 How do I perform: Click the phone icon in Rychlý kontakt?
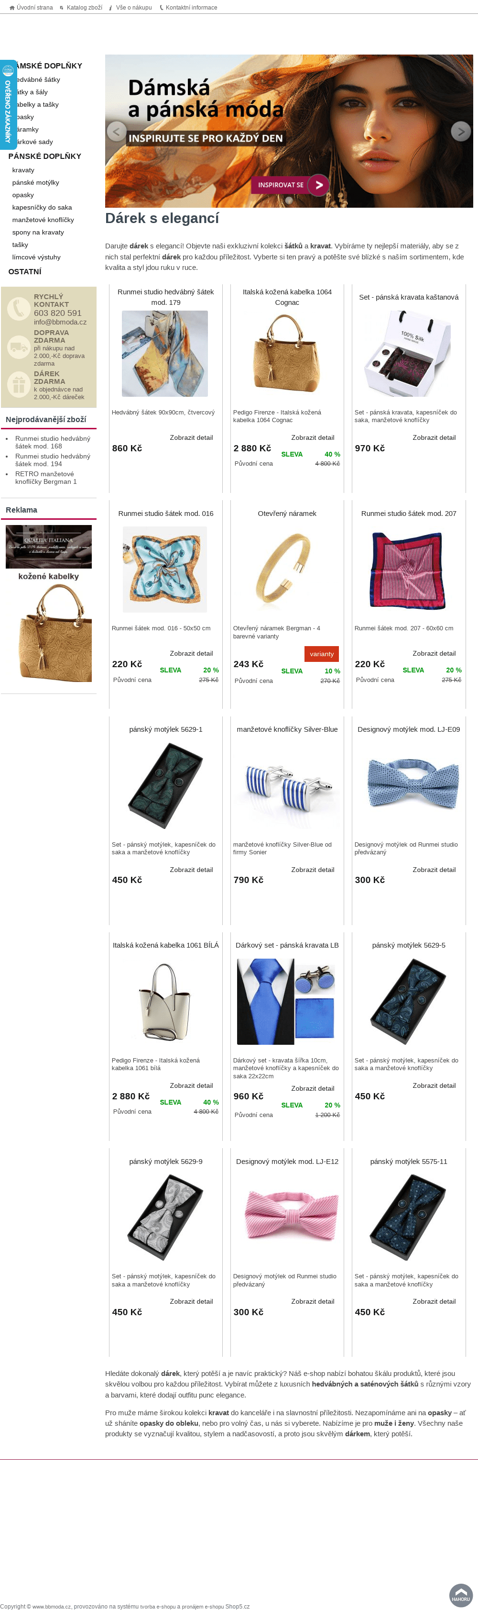(19, 309)
